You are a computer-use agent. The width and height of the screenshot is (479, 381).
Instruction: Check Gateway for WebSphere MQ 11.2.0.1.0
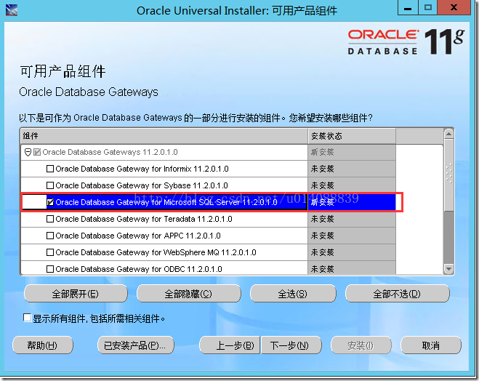tap(50, 252)
